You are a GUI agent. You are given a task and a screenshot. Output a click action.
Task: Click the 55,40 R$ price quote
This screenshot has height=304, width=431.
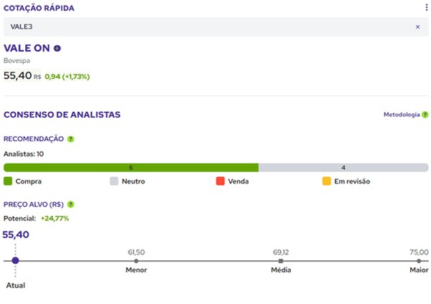point(22,75)
